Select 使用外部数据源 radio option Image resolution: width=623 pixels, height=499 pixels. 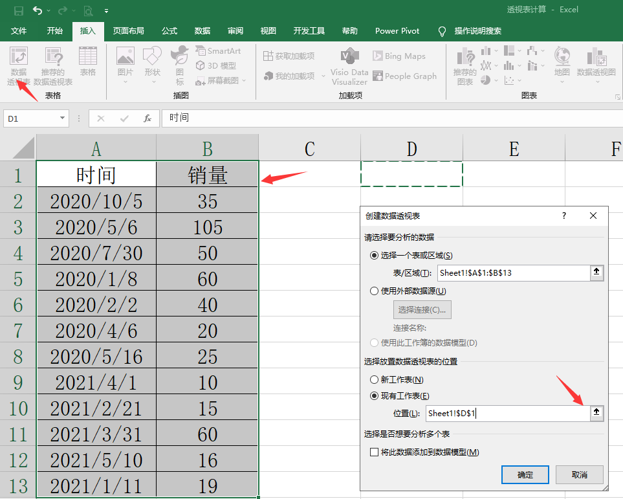click(x=374, y=291)
